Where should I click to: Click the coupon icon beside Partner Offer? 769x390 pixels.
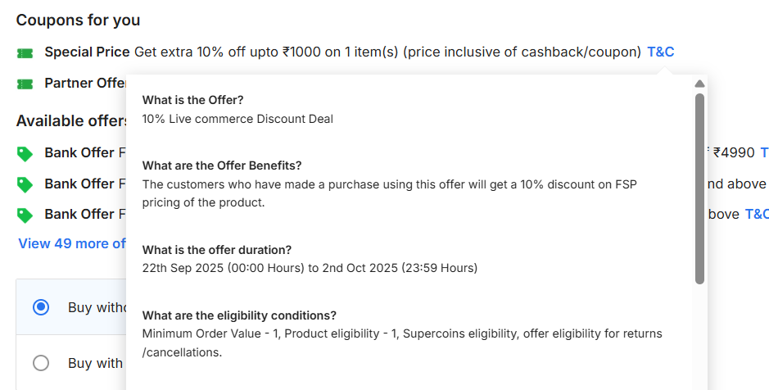[25, 84]
